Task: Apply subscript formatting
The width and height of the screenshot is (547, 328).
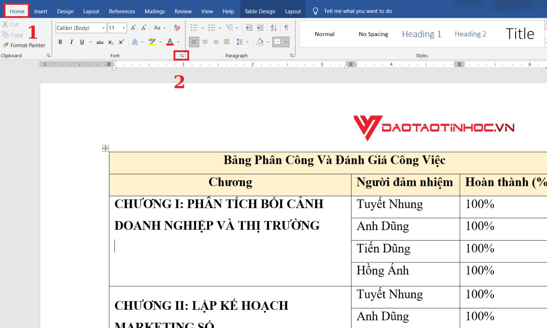Action: [110, 42]
